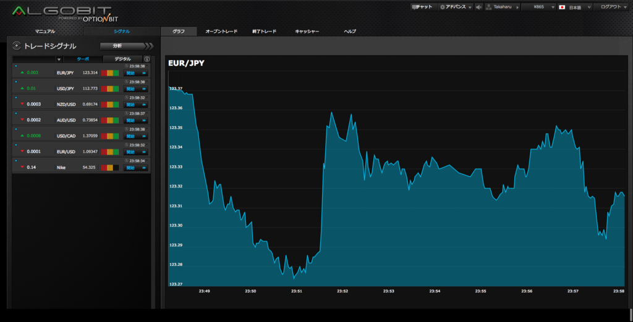Click the clock icon on NZD/USD row
633x322 pixels.
[127, 97]
